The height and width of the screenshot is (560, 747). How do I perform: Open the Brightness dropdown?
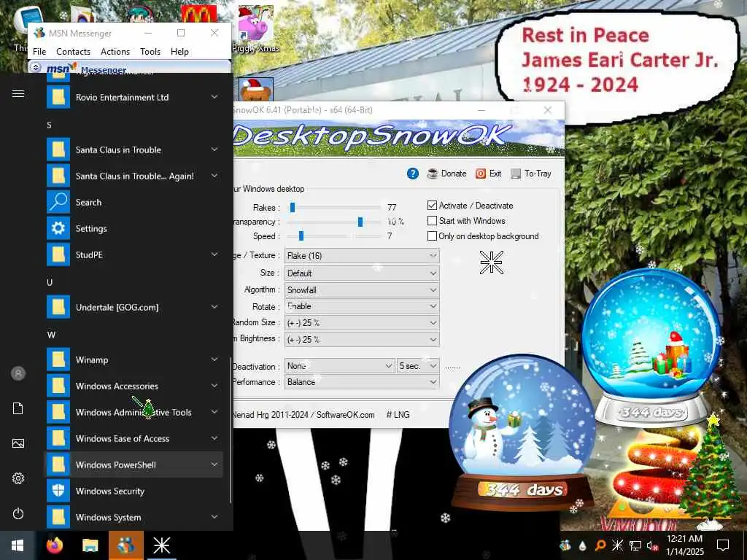(362, 340)
